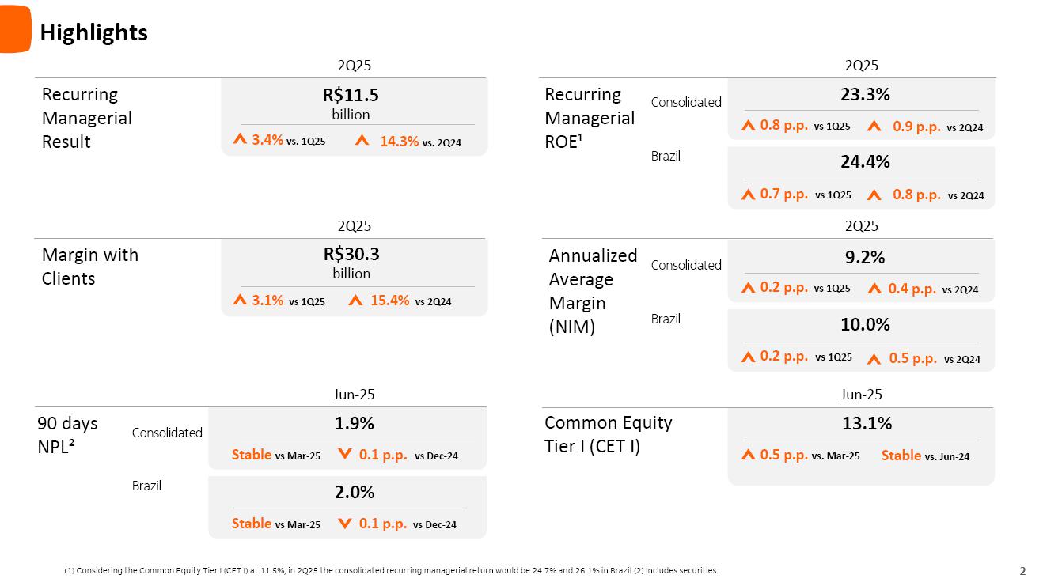1043x586 pixels.
Task: Click the up arrow beside 14.3% vs. 2Q24
Action: pyautogui.click(x=362, y=140)
